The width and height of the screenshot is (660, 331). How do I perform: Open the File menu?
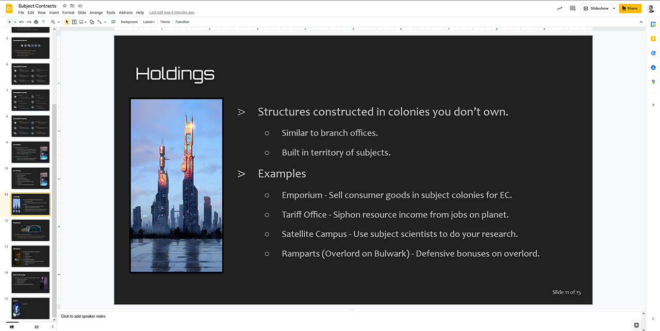tap(21, 12)
